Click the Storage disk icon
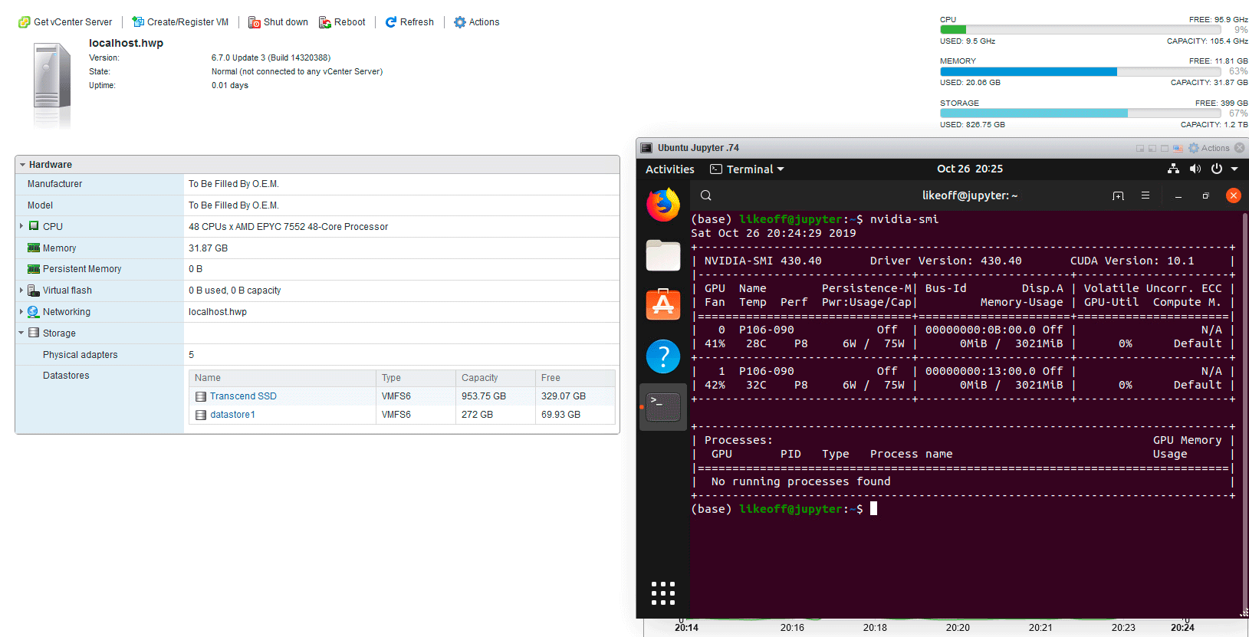Image resolution: width=1249 pixels, height=637 pixels. (x=34, y=333)
